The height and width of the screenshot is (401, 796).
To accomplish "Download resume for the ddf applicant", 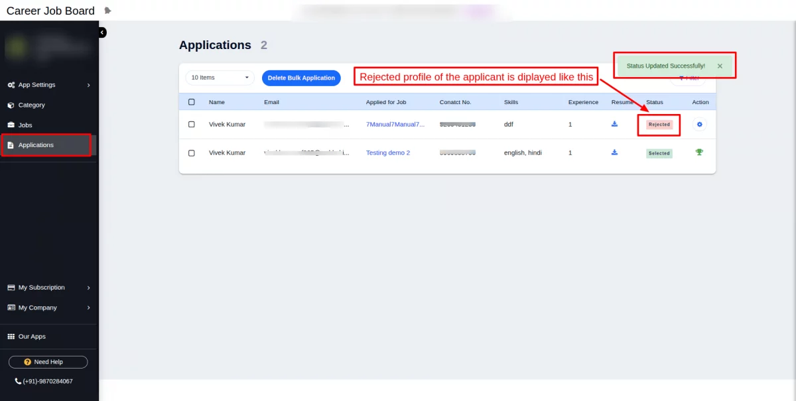I will pyautogui.click(x=614, y=124).
